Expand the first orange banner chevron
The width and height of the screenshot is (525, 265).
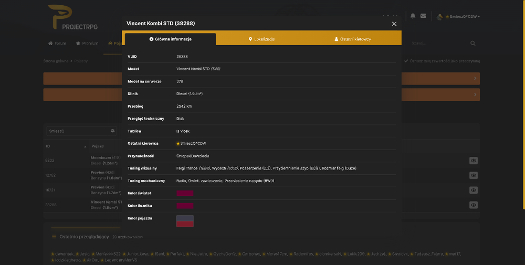[x=475, y=78]
